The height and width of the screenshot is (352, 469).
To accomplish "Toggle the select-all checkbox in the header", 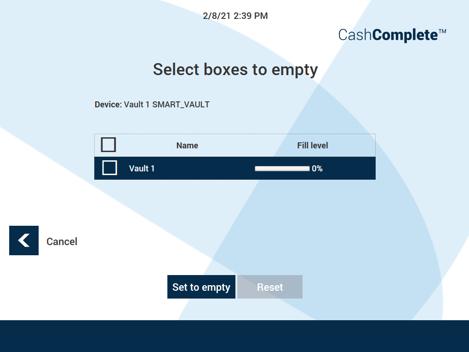I will (x=108, y=144).
